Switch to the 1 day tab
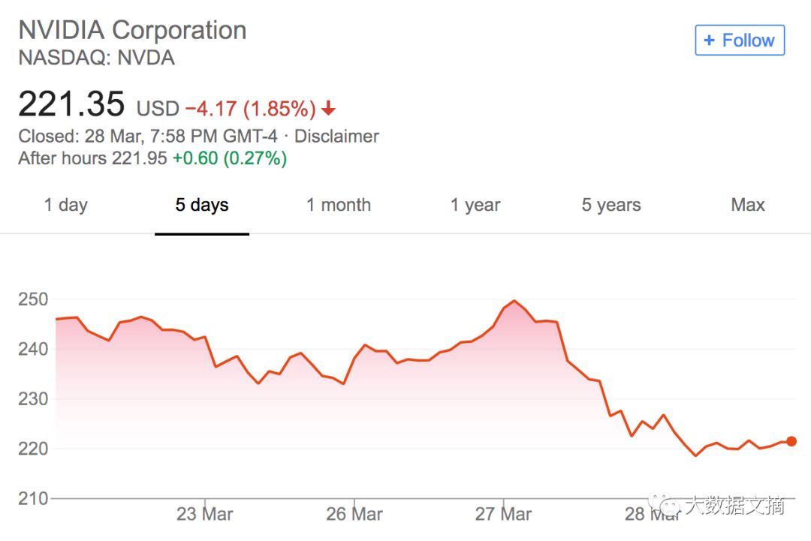This screenshot has height=541, width=811. [x=66, y=205]
